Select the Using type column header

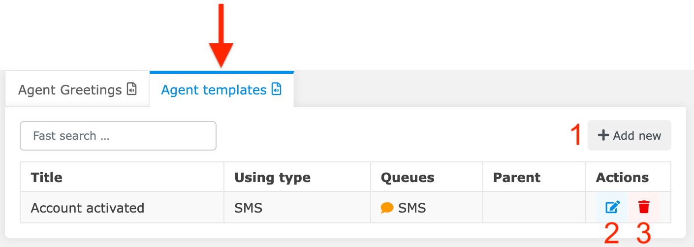(272, 177)
